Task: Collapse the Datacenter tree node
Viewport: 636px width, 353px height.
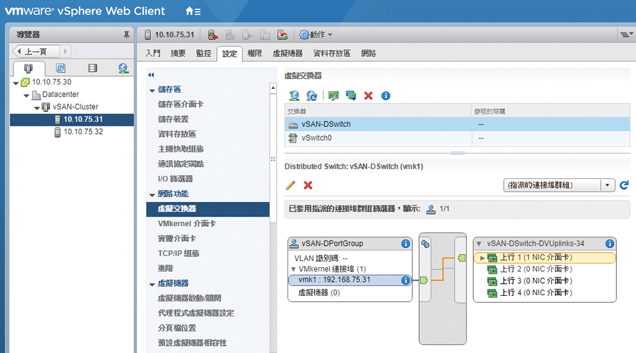Action: (26, 95)
